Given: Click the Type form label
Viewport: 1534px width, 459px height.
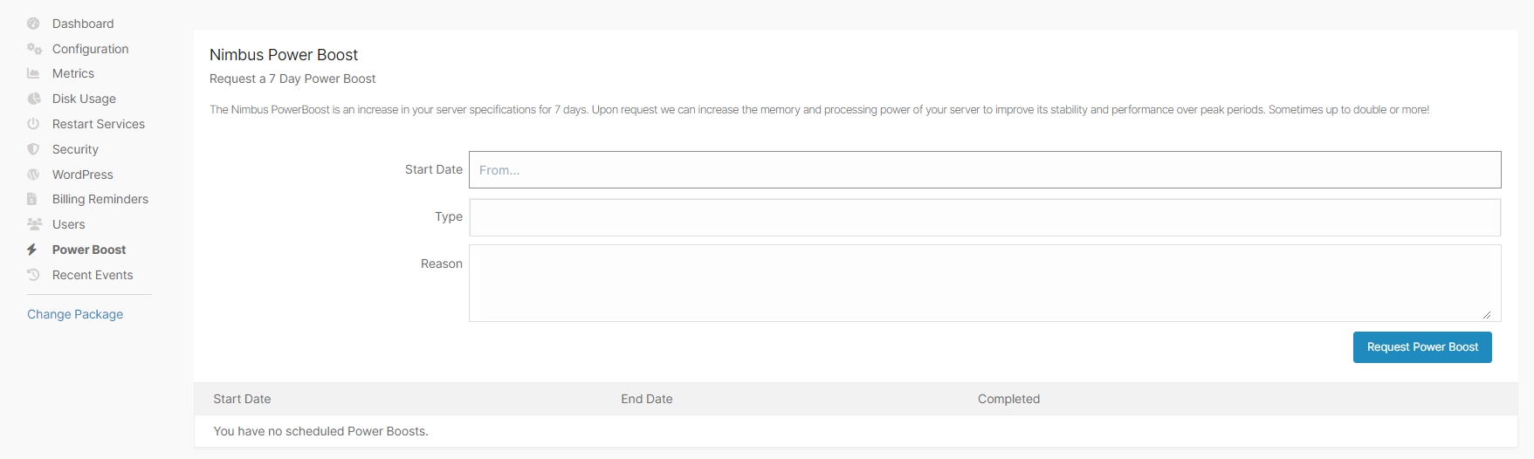Looking at the screenshot, I should [x=449, y=216].
